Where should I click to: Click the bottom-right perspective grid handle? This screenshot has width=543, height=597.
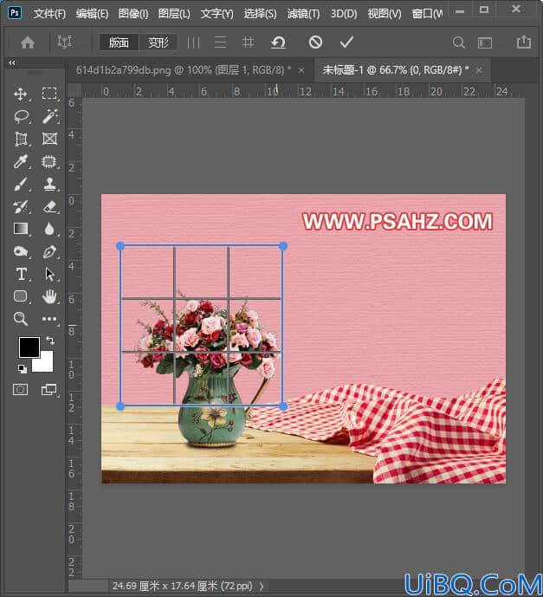(283, 406)
